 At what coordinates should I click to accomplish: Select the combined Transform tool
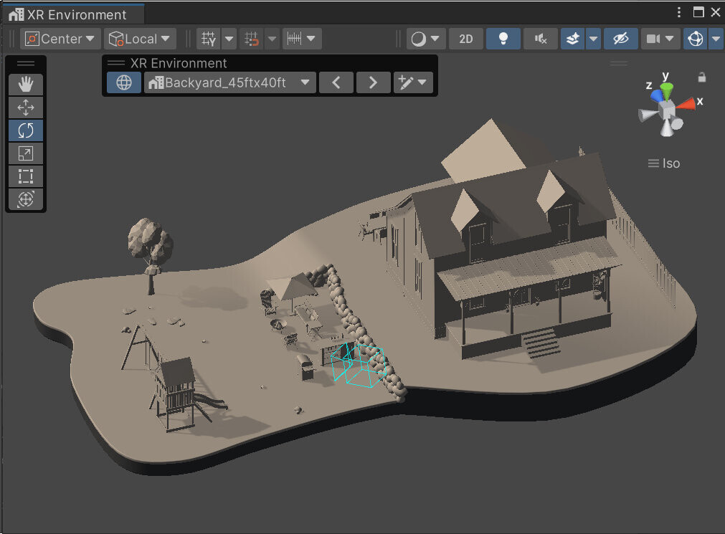click(x=26, y=199)
